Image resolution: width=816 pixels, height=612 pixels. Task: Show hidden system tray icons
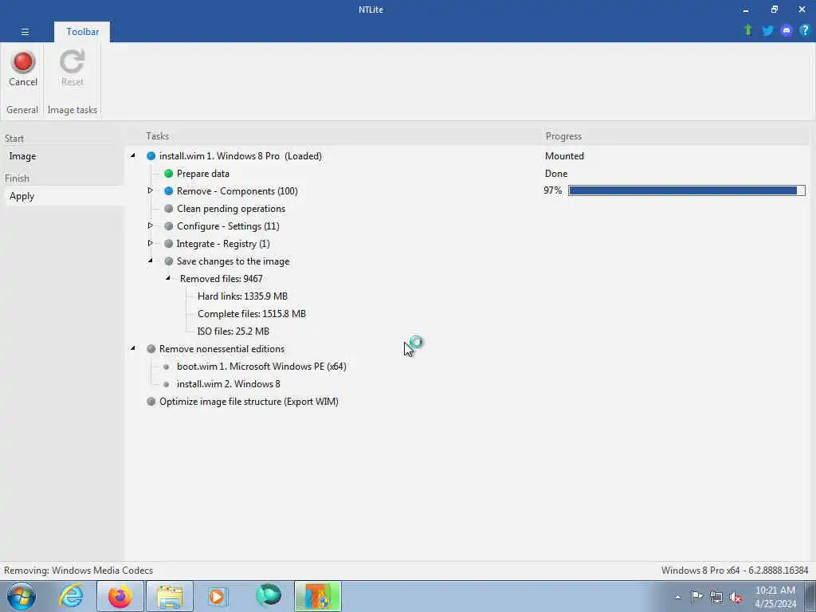[x=677, y=598]
